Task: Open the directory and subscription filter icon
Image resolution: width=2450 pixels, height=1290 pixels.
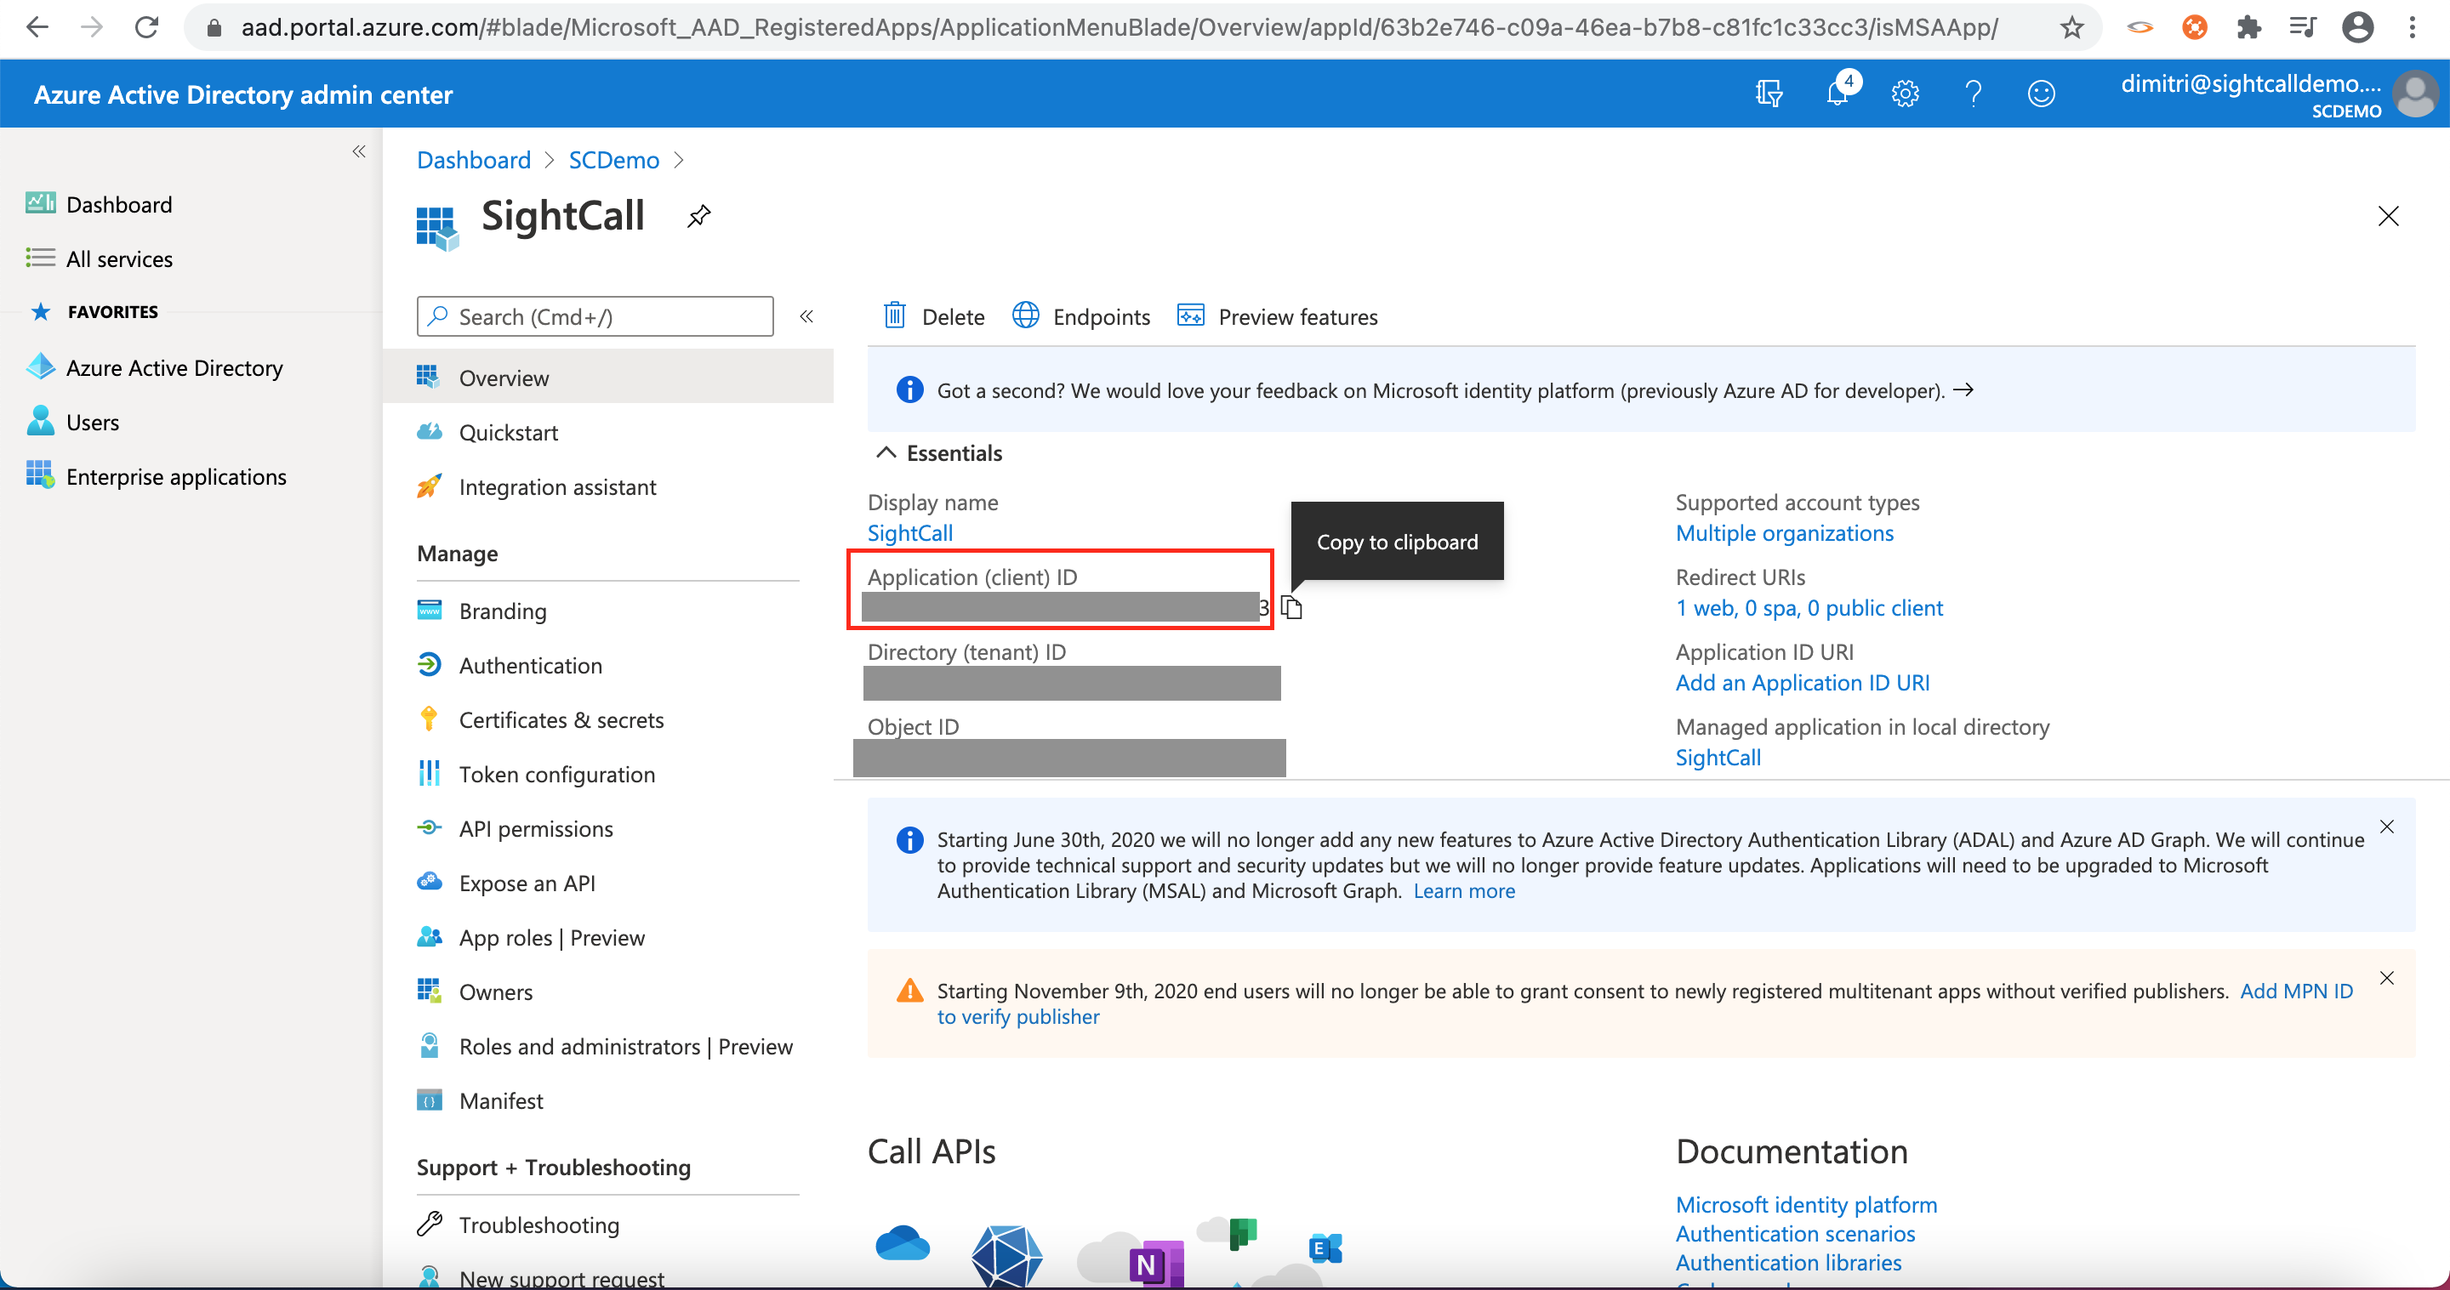Action: pos(1768,94)
